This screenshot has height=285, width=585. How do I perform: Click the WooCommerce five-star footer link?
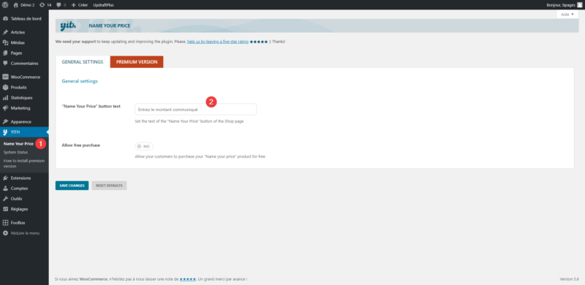coord(188,279)
